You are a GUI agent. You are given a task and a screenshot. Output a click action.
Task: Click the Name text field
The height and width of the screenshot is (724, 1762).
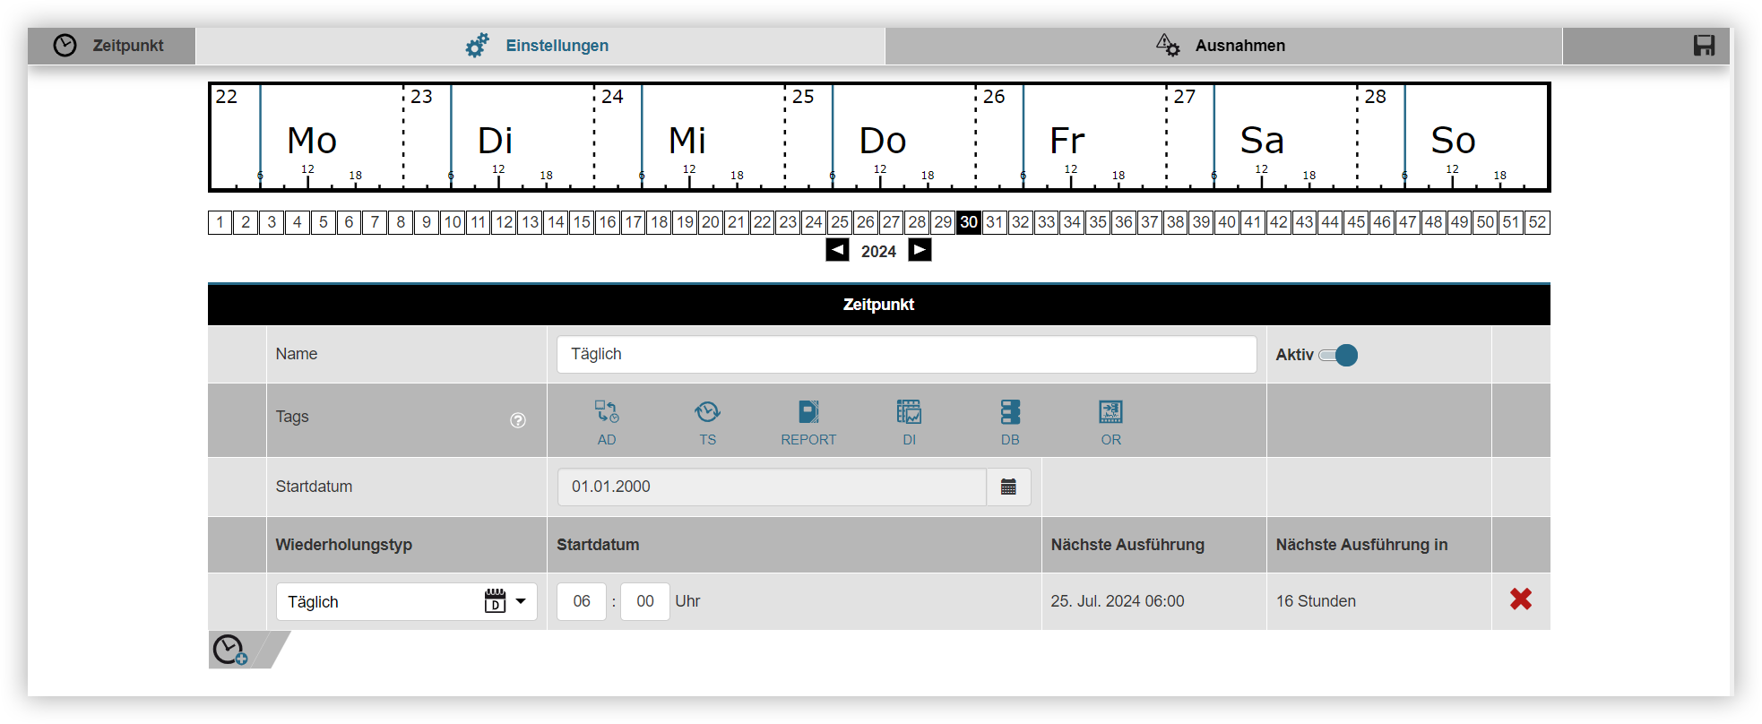(906, 355)
